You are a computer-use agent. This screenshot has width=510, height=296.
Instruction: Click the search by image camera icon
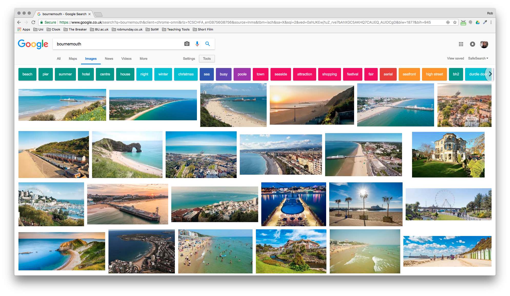coord(187,44)
